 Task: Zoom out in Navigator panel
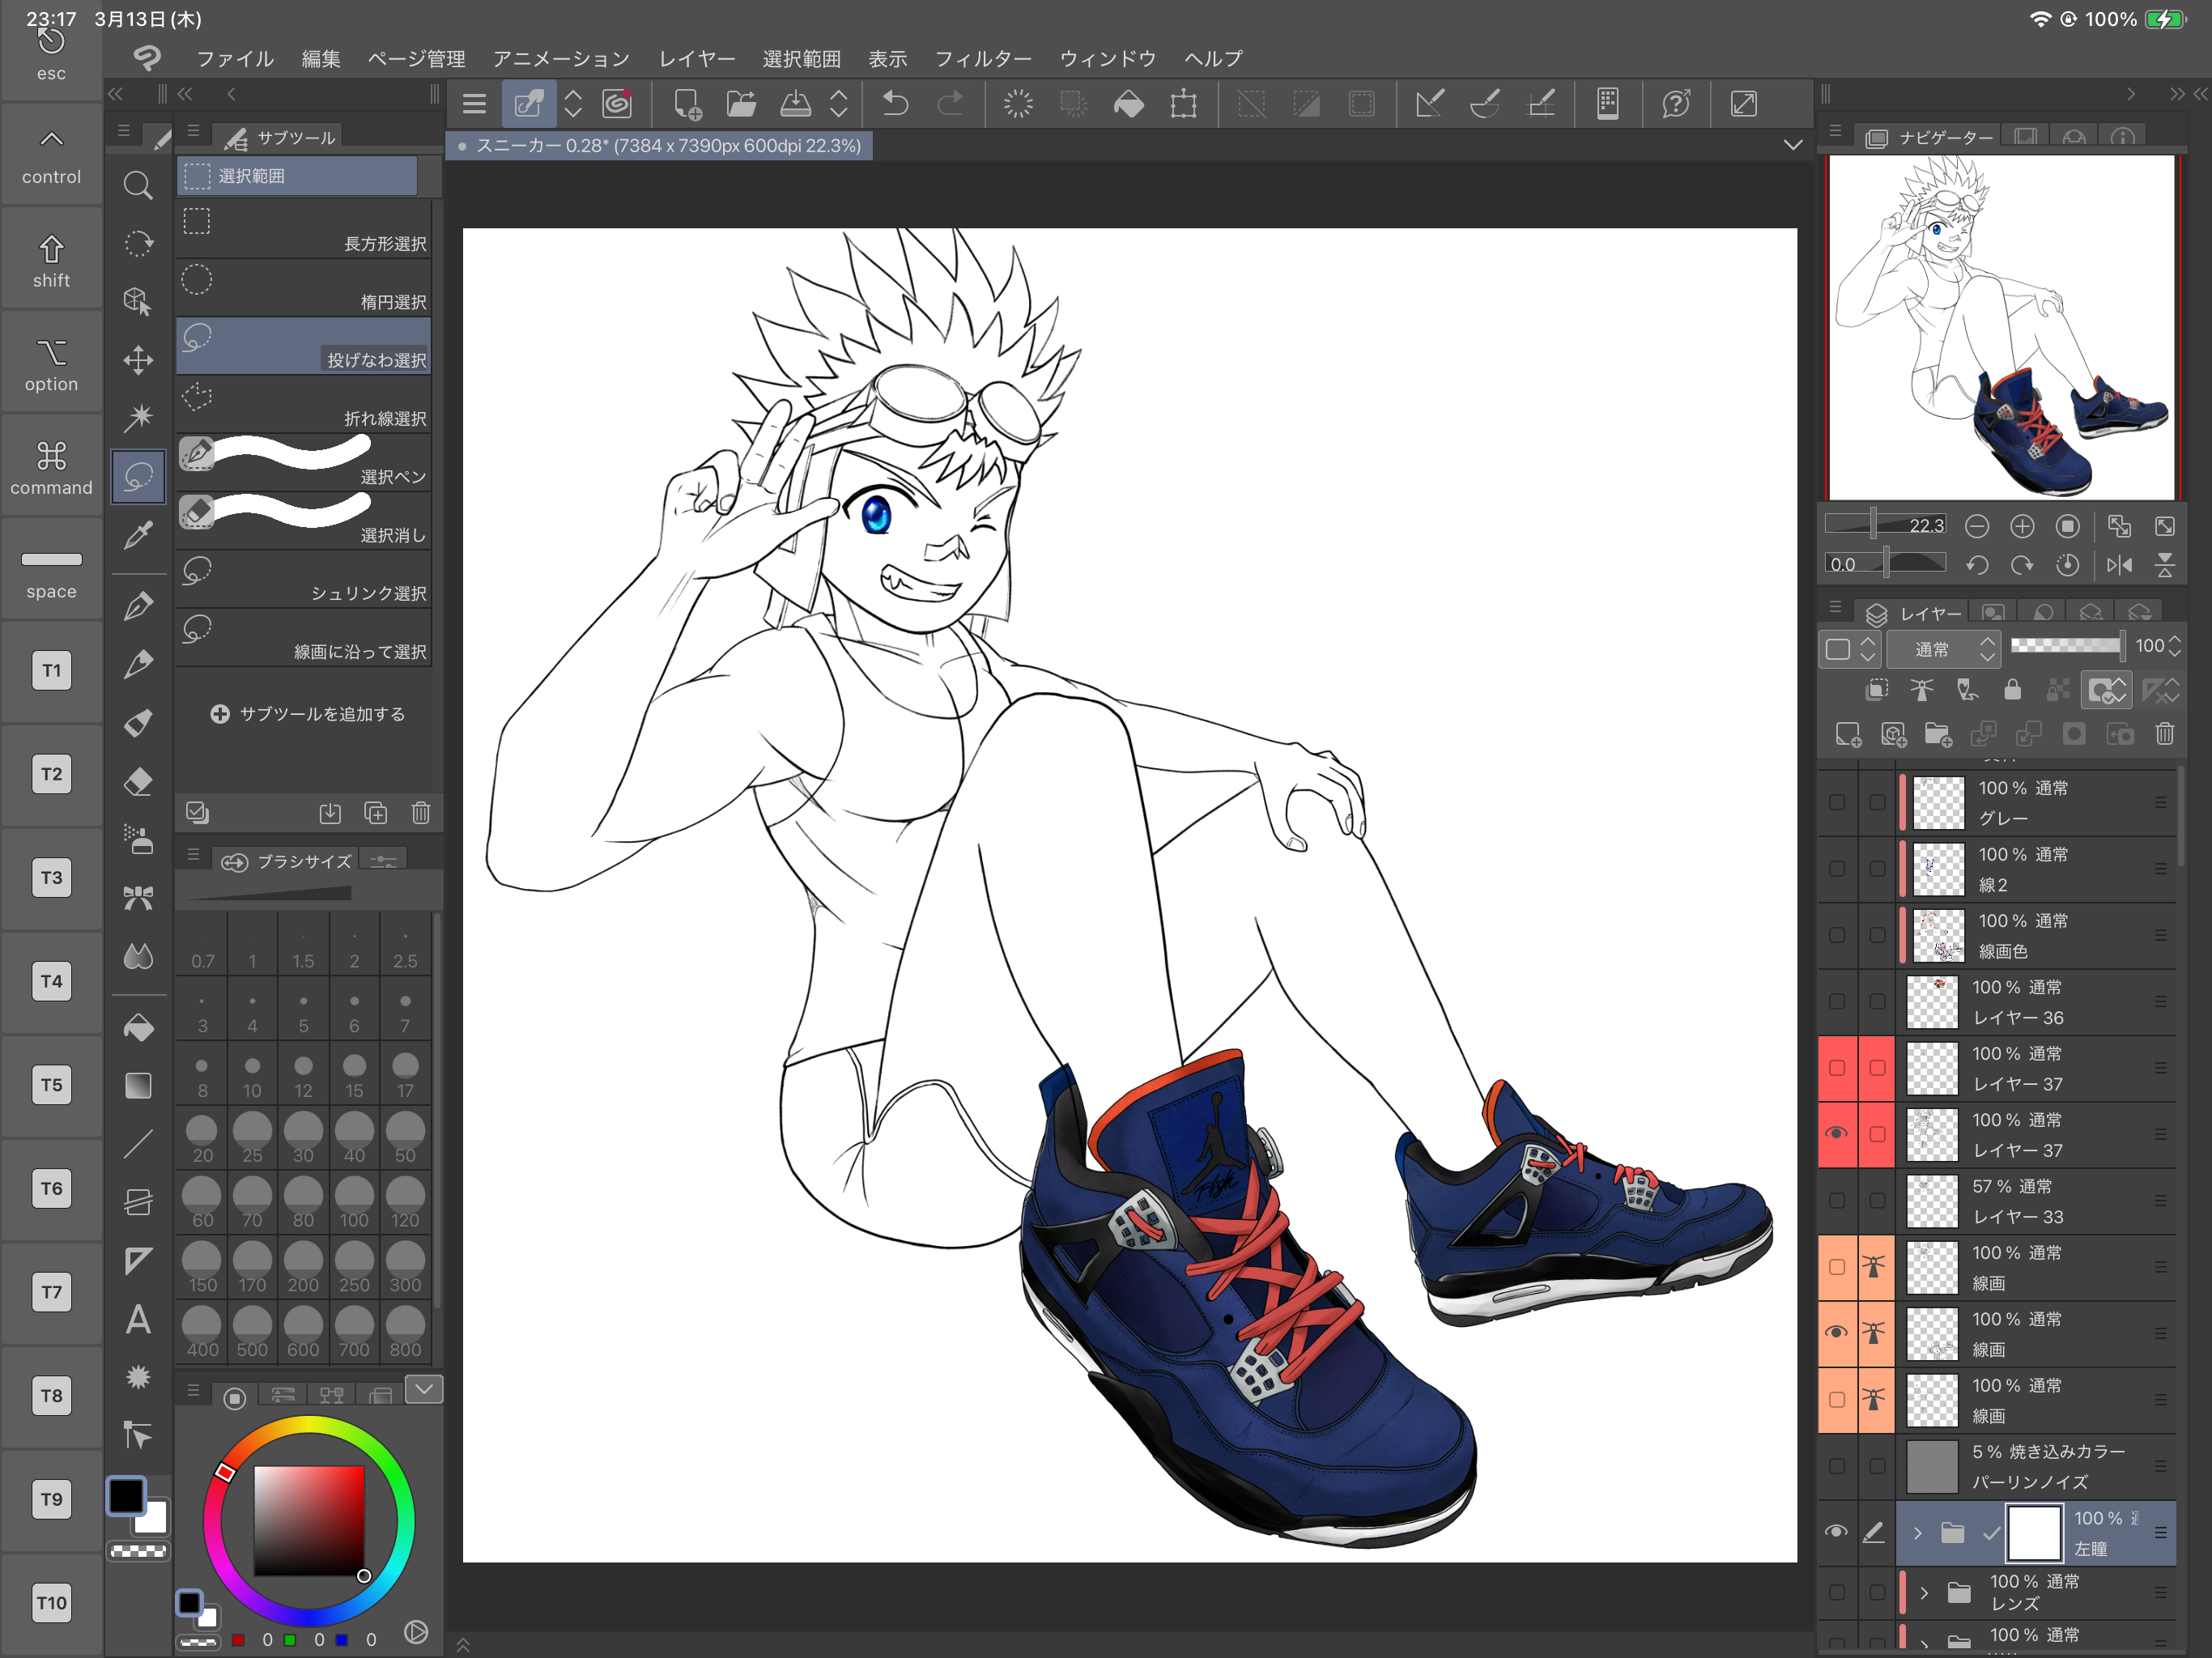(x=1977, y=526)
